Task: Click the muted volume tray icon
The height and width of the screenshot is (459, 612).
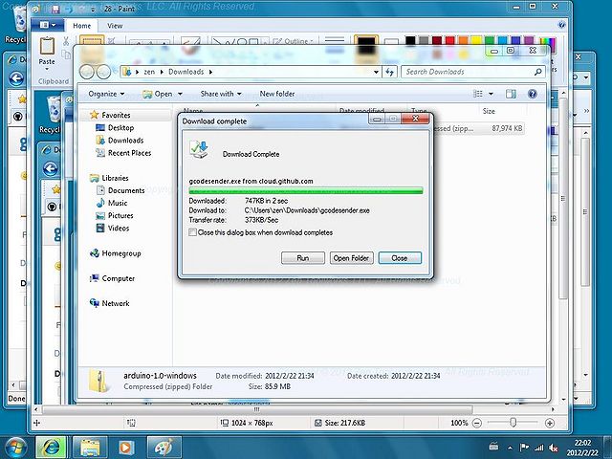Action: tap(553, 448)
